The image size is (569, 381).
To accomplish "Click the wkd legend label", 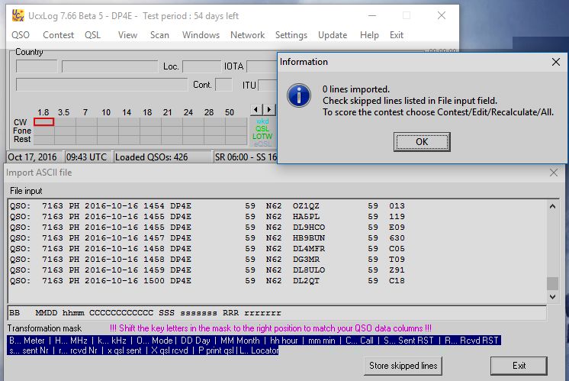I will click(x=262, y=121).
